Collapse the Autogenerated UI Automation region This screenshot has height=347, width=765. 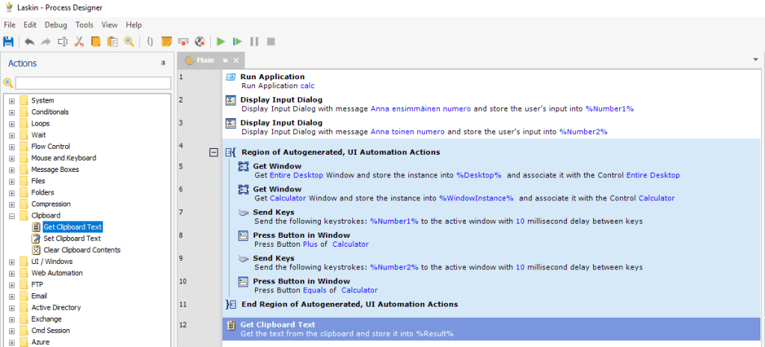(214, 152)
